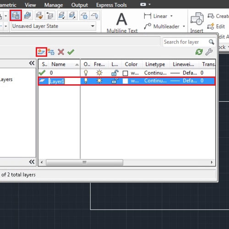Expand the Multileader dropdown arrow
The width and height of the screenshot is (229, 229).
coord(184,27)
